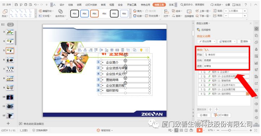Screen dimensions: 261x136
Task: Switch to the Transitions (切换) tab
Action: [70, 5]
